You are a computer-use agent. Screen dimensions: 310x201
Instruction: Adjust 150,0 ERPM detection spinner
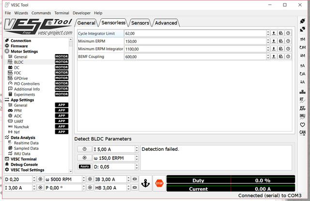pos(137,158)
